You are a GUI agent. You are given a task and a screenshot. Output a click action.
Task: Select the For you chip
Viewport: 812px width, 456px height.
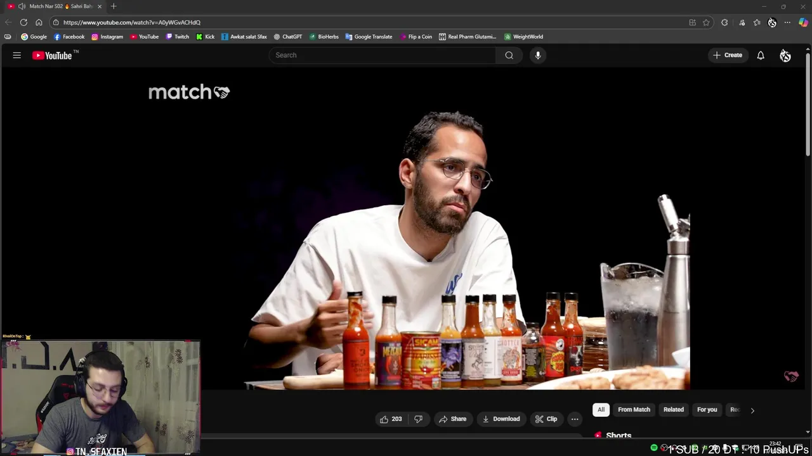(x=707, y=410)
